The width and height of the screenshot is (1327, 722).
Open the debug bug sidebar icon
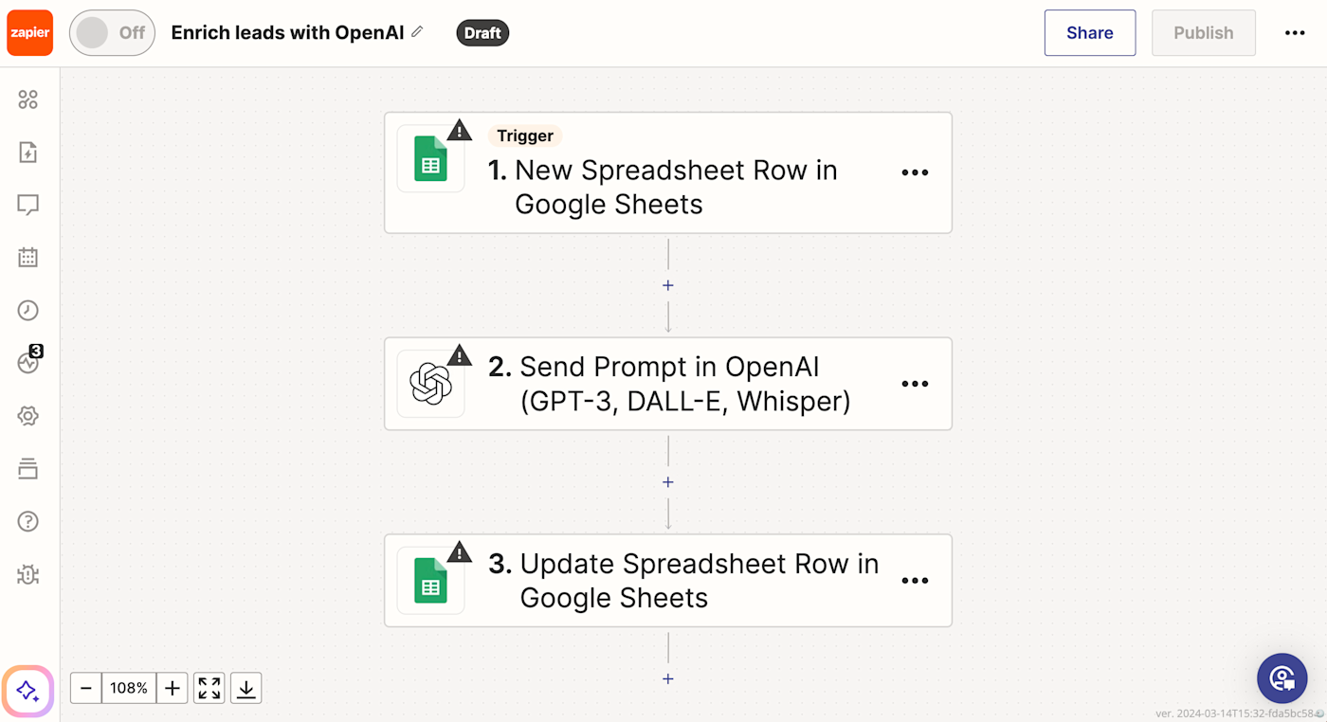coord(28,574)
